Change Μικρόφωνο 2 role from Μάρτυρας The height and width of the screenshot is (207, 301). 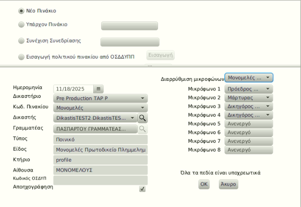(249, 98)
